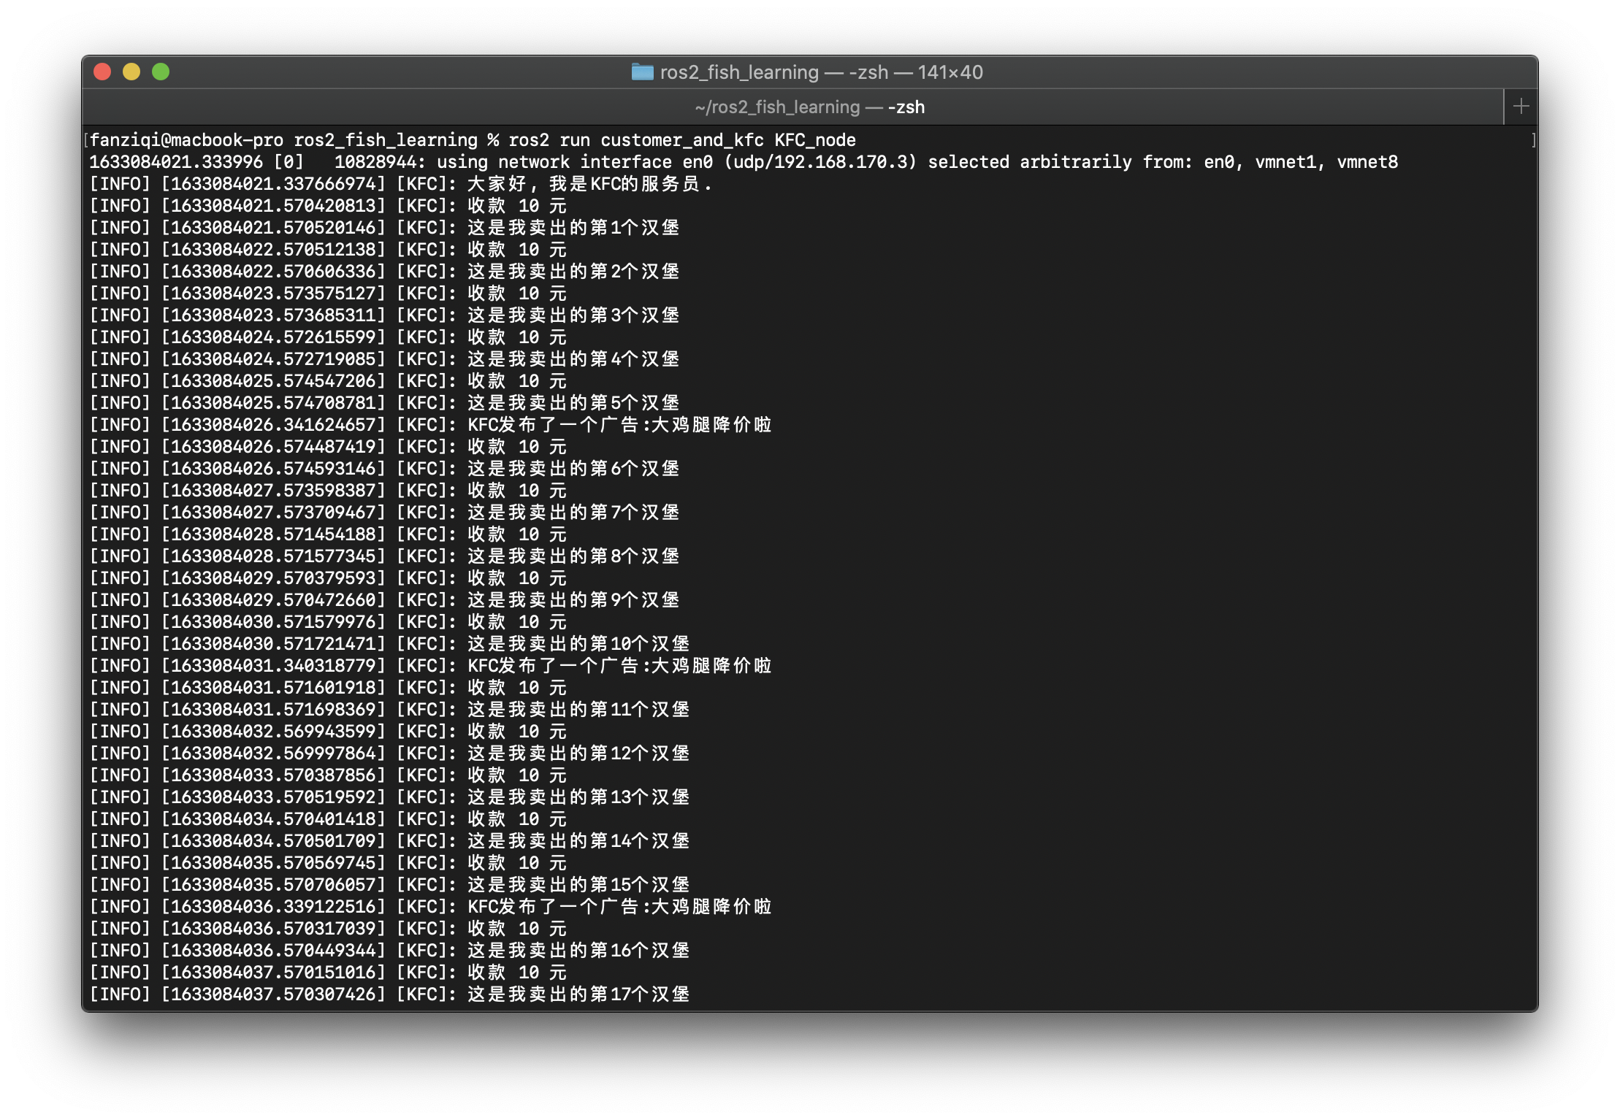
Task: Click the window title ros2_fish_learning text
Action: click(x=739, y=72)
